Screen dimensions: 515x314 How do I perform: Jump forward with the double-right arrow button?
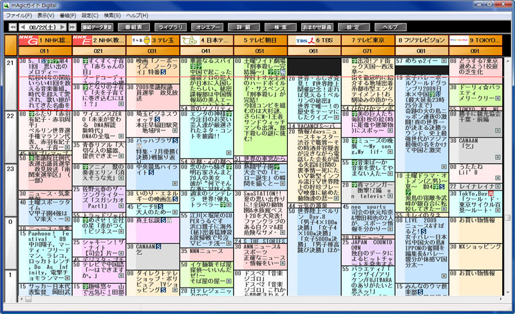pos(73,27)
